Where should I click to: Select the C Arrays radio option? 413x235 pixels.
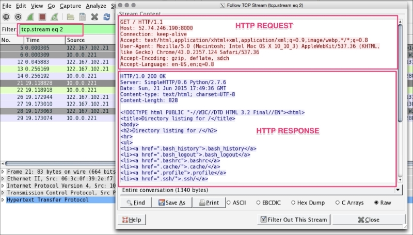[338, 203]
